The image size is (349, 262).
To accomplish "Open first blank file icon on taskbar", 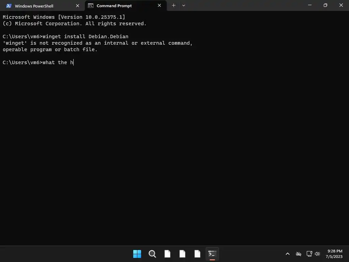I will [x=167, y=254].
